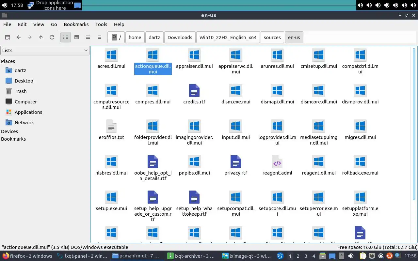Collapse the Places section header
This screenshot has height=261, width=418.
(8, 61)
